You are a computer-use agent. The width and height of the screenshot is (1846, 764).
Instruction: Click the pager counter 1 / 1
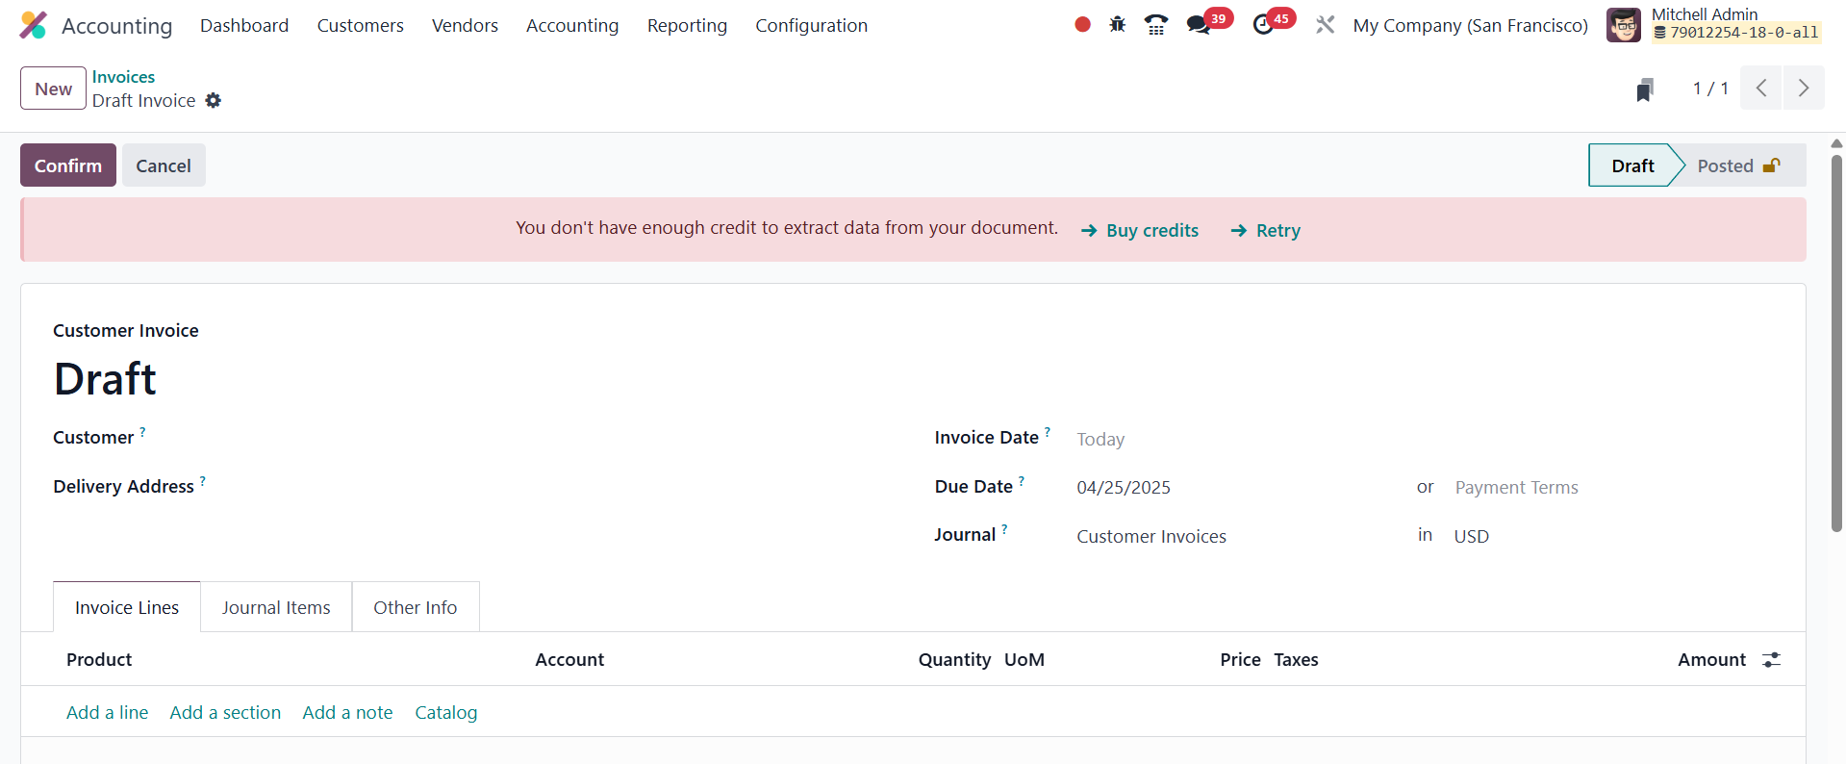click(x=1710, y=89)
